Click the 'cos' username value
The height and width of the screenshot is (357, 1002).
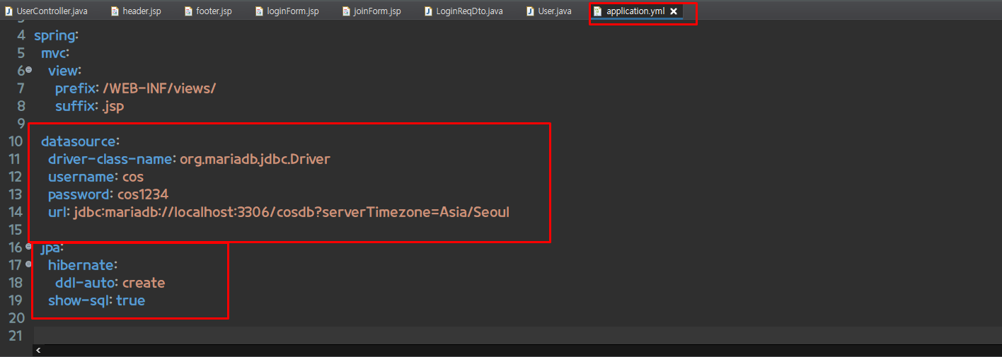click(133, 177)
